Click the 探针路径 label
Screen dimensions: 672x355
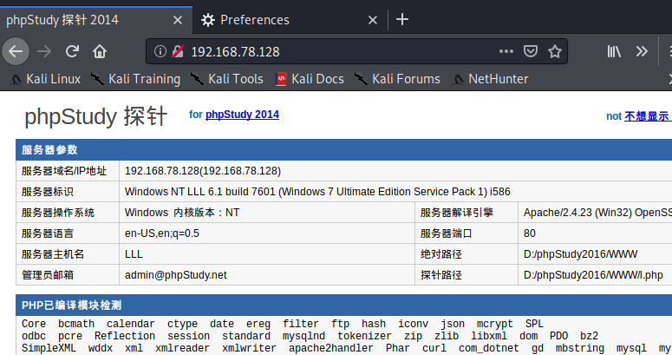click(441, 275)
